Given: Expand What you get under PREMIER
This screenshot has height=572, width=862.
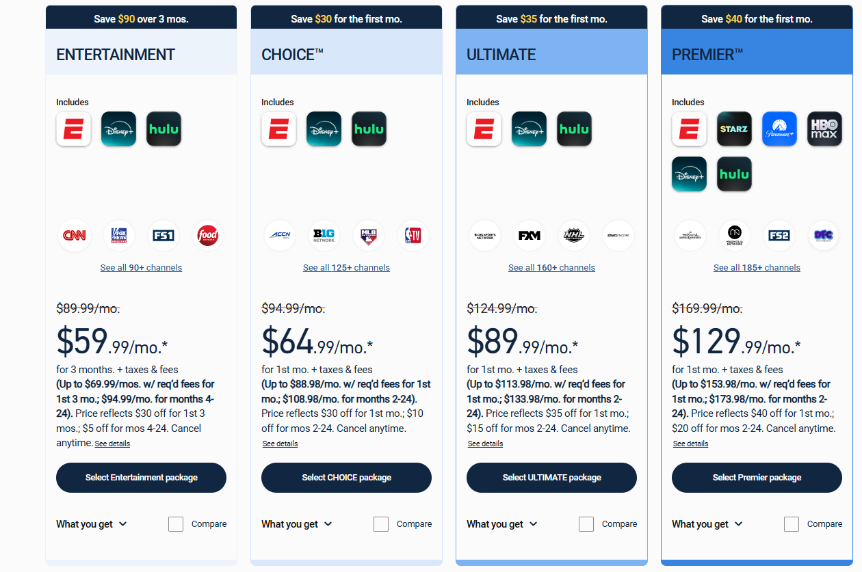Looking at the screenshot, I should (x=707, y=524).
